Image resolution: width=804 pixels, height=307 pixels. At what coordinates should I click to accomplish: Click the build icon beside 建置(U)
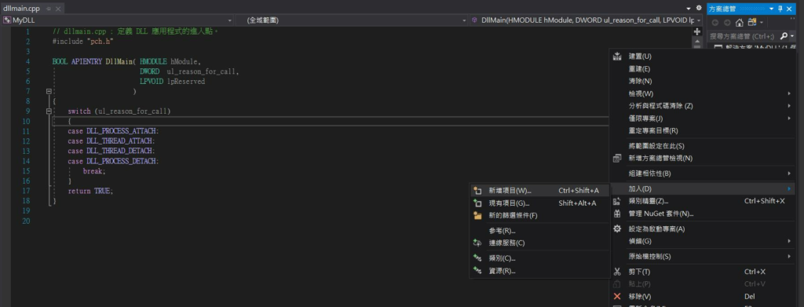(617, 57)
